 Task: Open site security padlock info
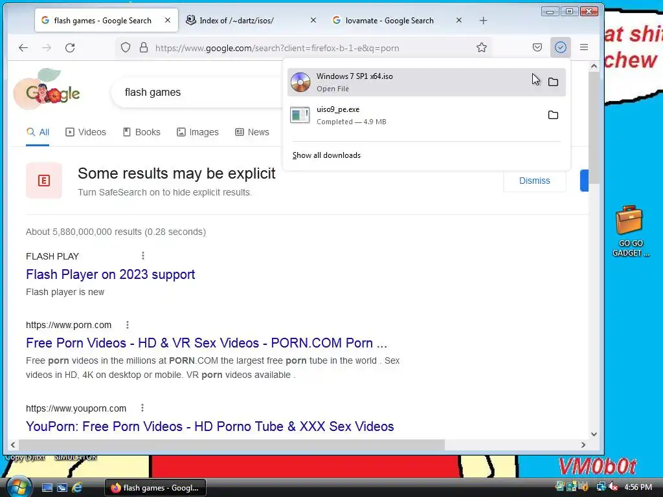point(144,47)
